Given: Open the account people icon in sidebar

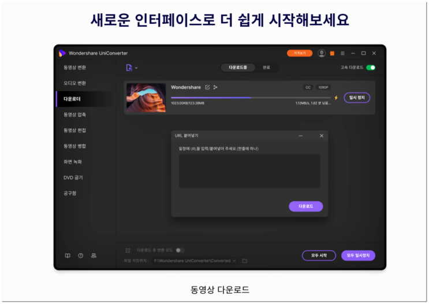Looking at the screenshot, I should 94,255.
